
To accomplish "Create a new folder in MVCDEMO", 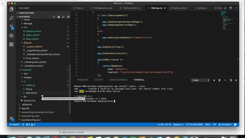I will click(x=59, y=17).
